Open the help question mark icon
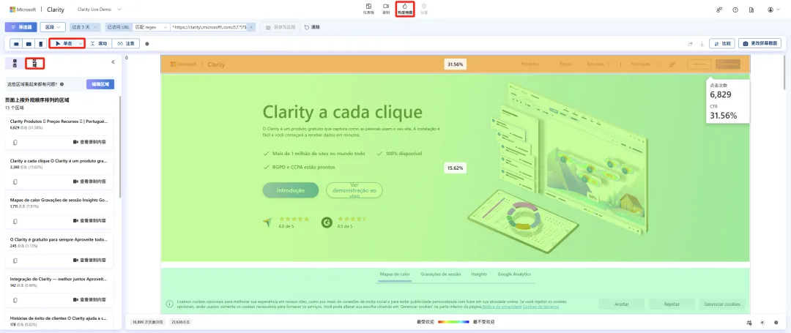Viewport: 791px width, 333px height. pos(735,10)
